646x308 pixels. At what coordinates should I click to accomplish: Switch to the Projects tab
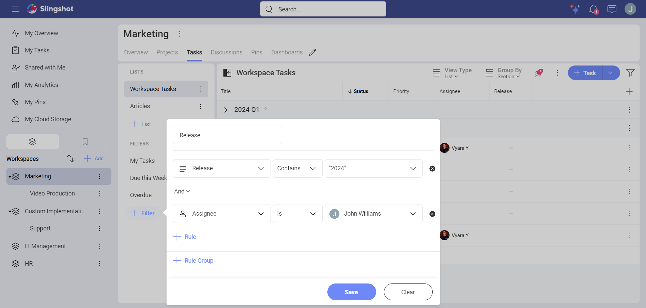click(x=167, y=52)
